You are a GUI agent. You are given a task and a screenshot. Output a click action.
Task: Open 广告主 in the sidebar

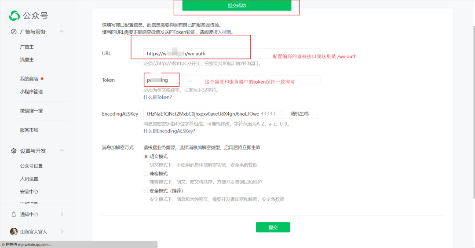tap(27, 47)
